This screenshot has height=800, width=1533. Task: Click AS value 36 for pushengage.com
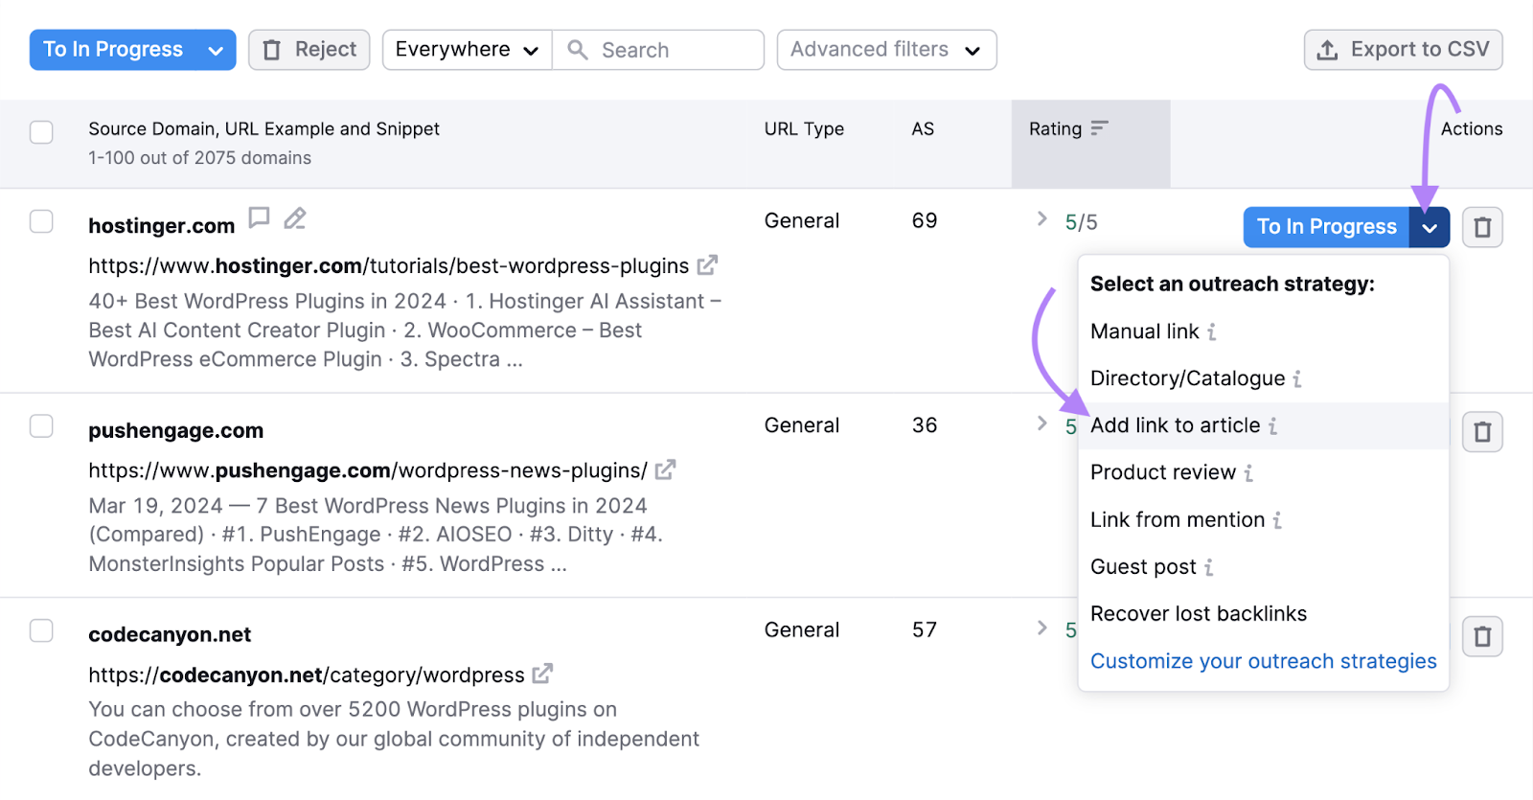[925, 424]
